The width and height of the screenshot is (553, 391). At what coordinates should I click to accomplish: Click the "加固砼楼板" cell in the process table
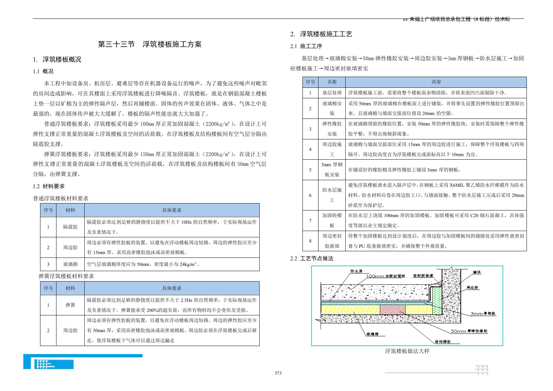[x=332, y=221]
